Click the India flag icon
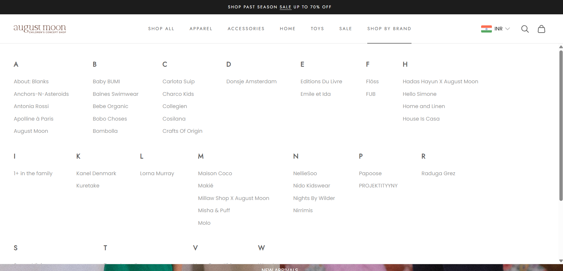 (x=486, y=29)
